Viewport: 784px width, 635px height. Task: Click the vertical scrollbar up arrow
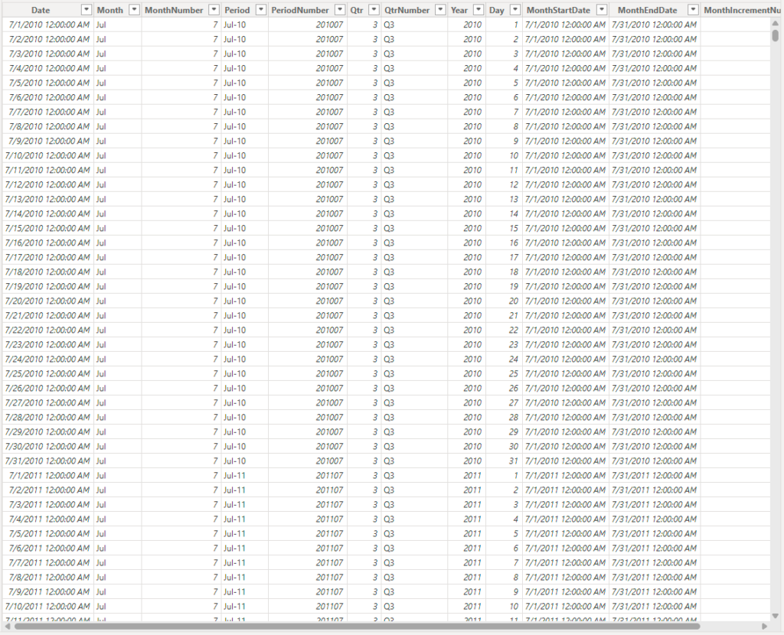[776, 23]
